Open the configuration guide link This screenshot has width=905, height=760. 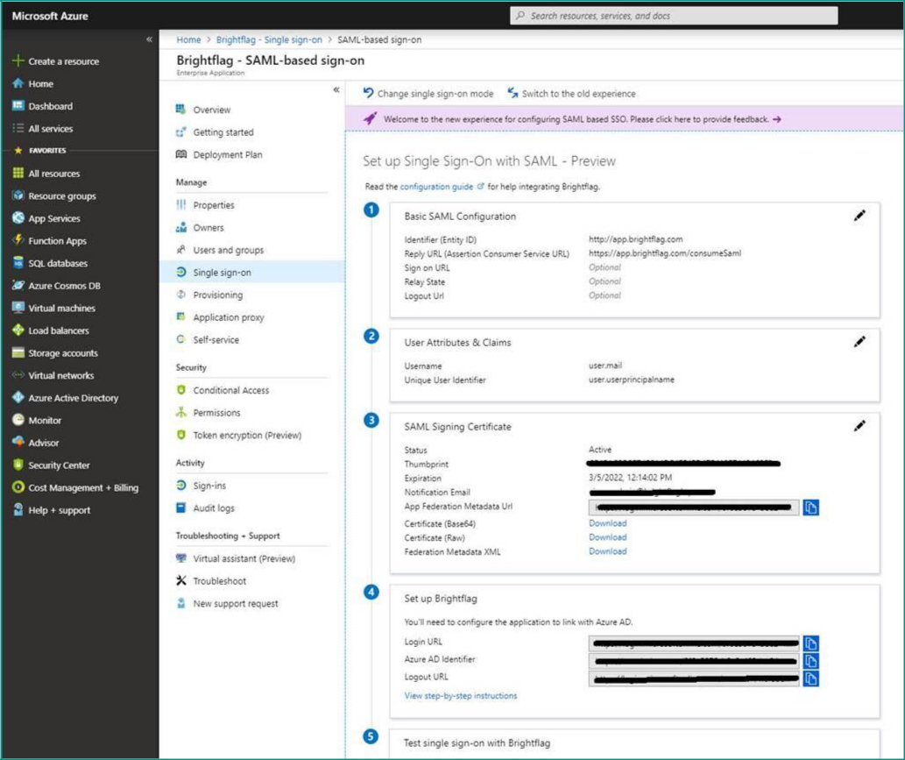click(x=436, y=187)
